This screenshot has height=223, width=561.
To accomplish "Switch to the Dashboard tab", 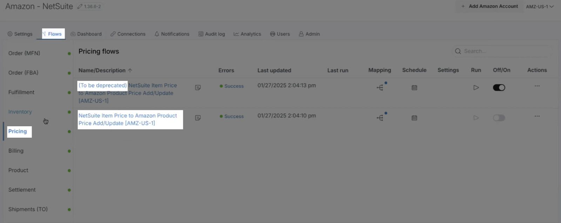I will tap(86, 34).
